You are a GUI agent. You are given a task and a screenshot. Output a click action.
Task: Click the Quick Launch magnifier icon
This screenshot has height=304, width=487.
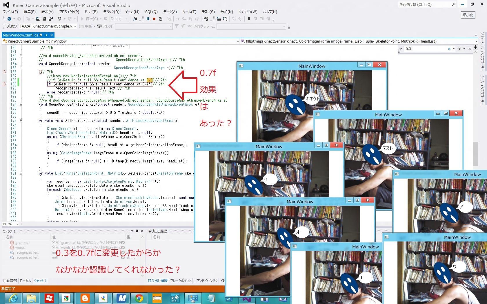(x=454, y=4)
